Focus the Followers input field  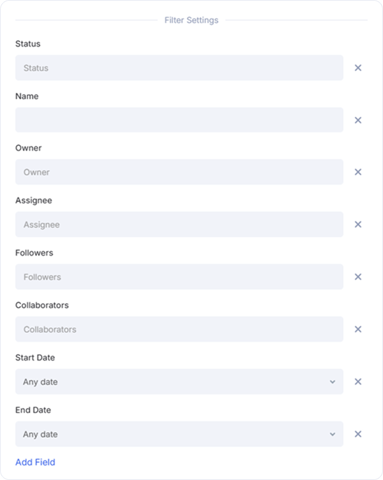coord(179,277)
